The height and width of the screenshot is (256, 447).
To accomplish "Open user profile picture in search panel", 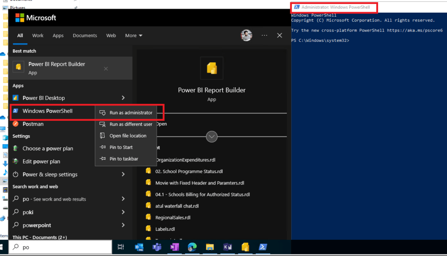I will point(246,35).
